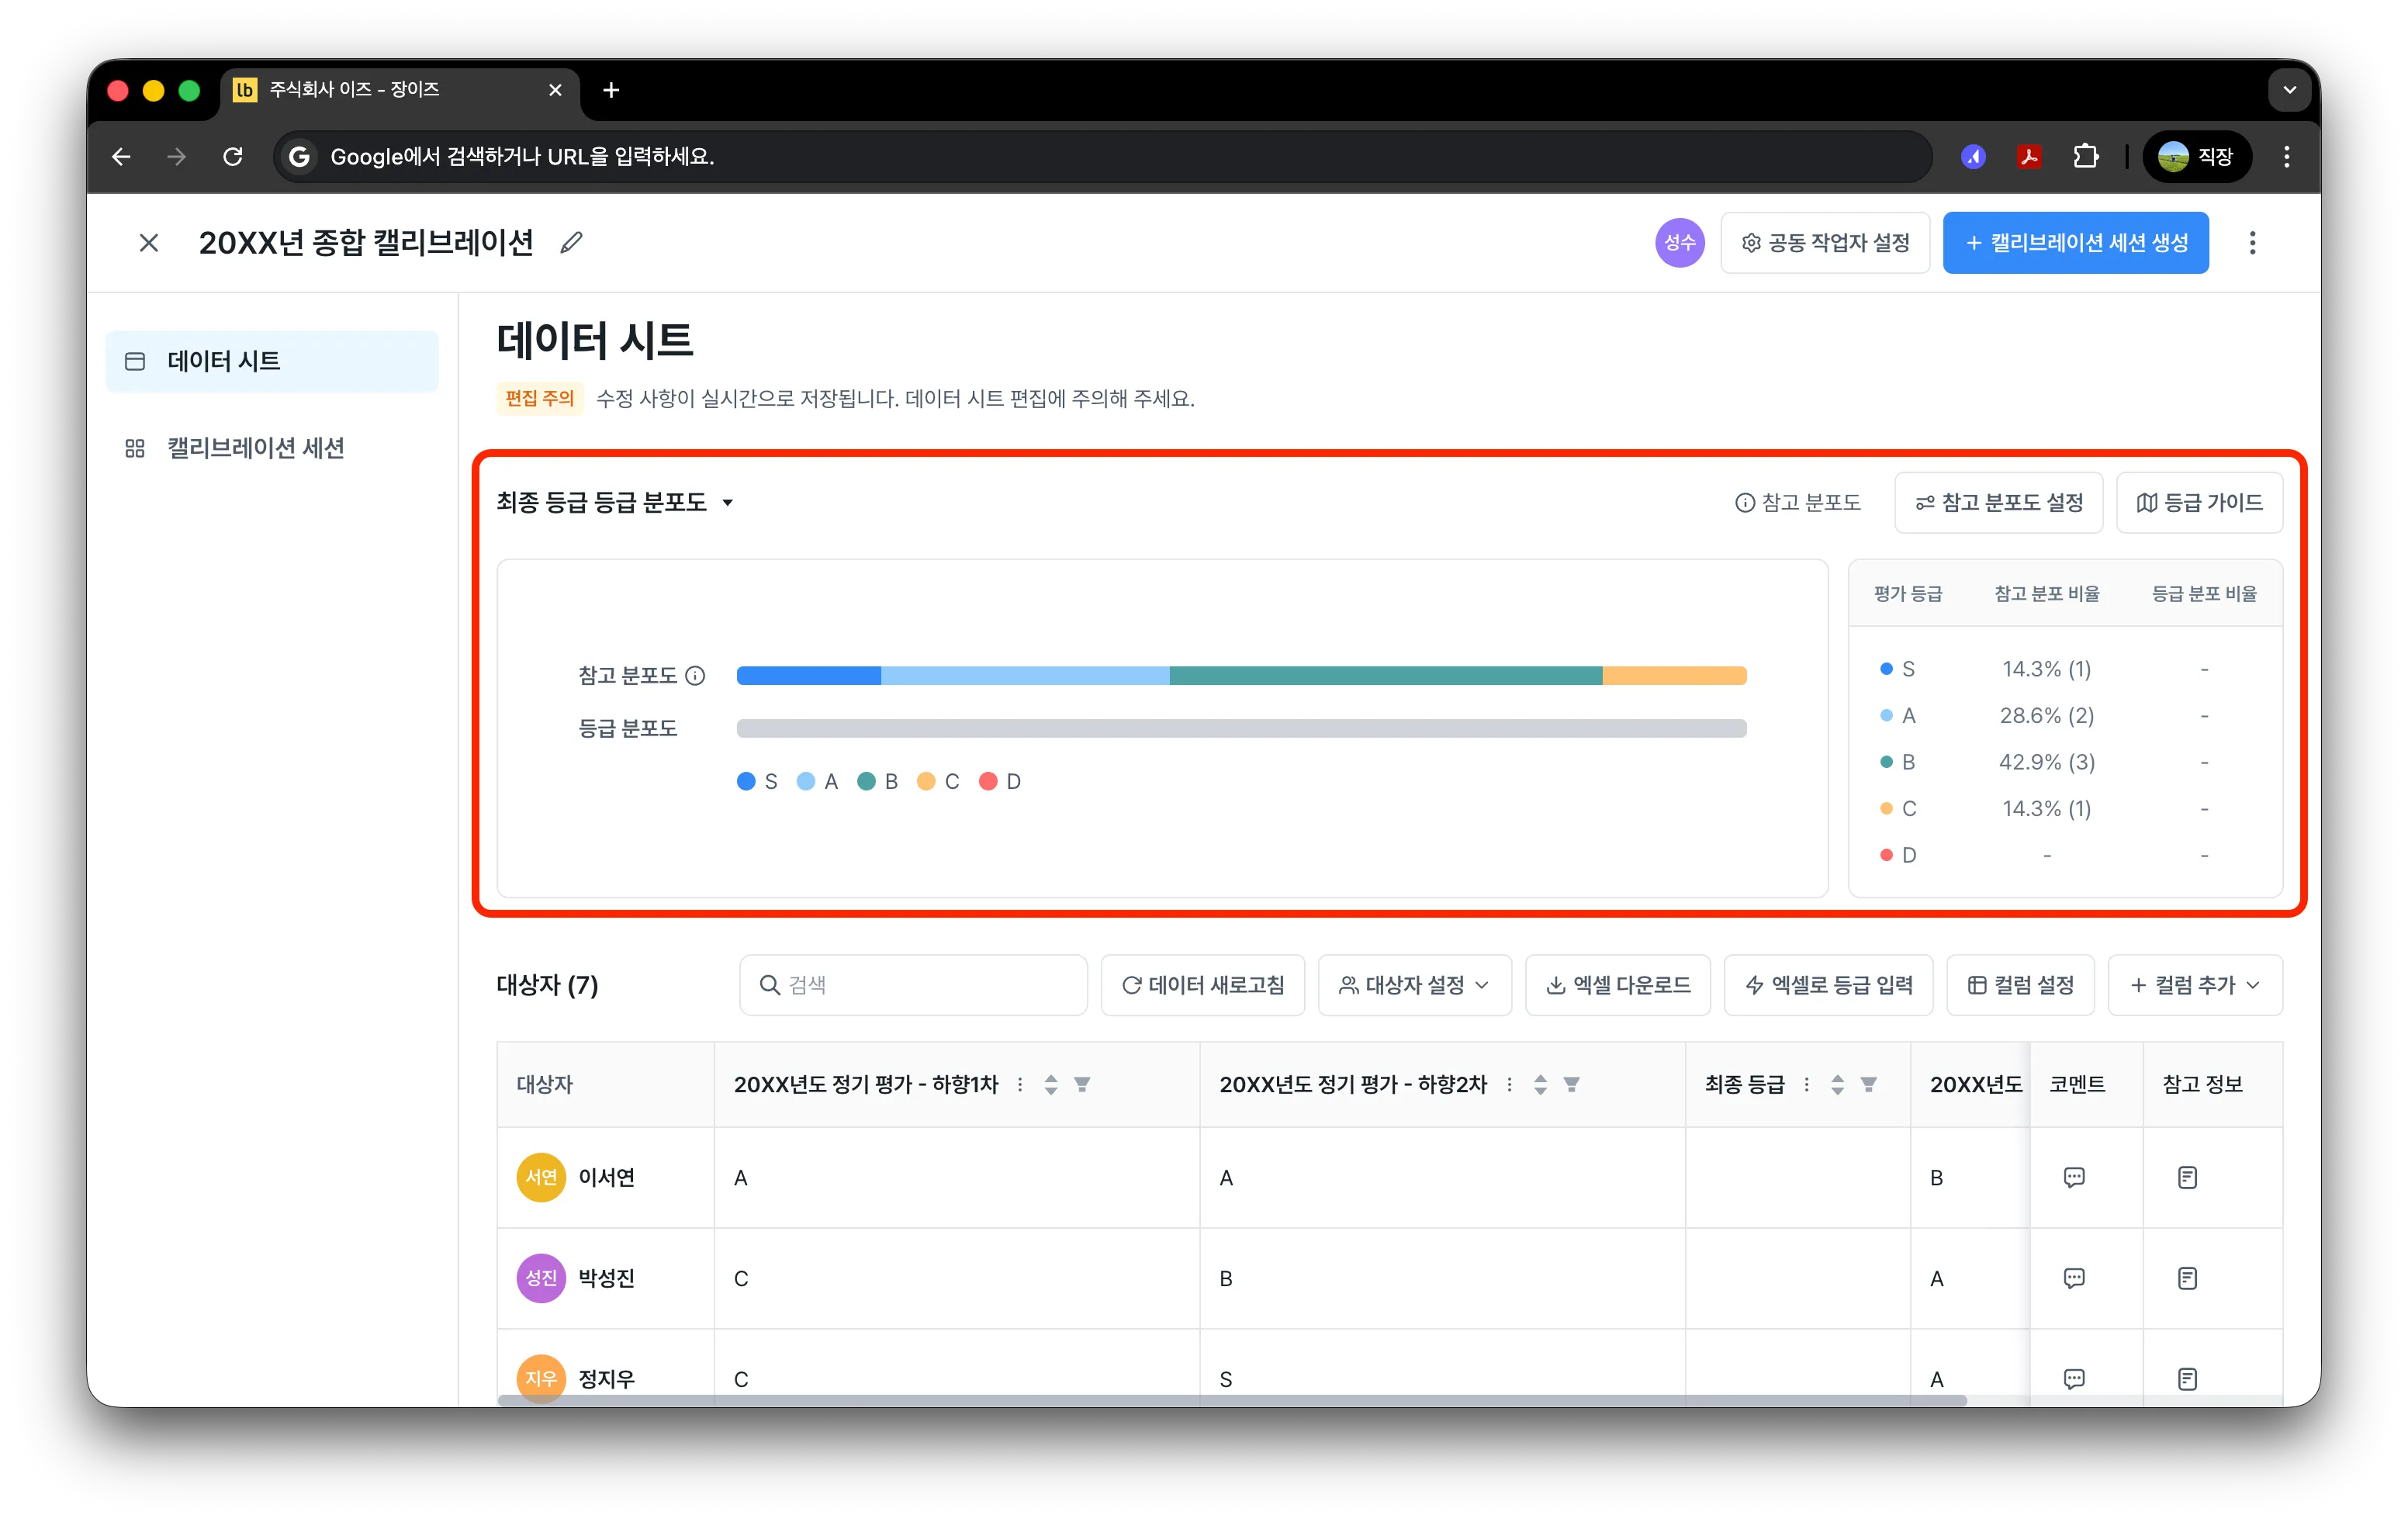Viewport: 2408px width, 1522px height.
Task: Click 엑셀로 등급 입력 button
Action: [1828, 985]
